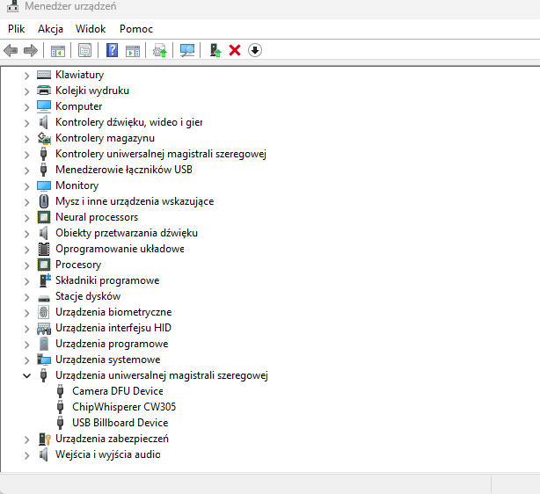Open the Akcja menu
Viewport: 540px width, 494px height.
(x=50, y=28)
